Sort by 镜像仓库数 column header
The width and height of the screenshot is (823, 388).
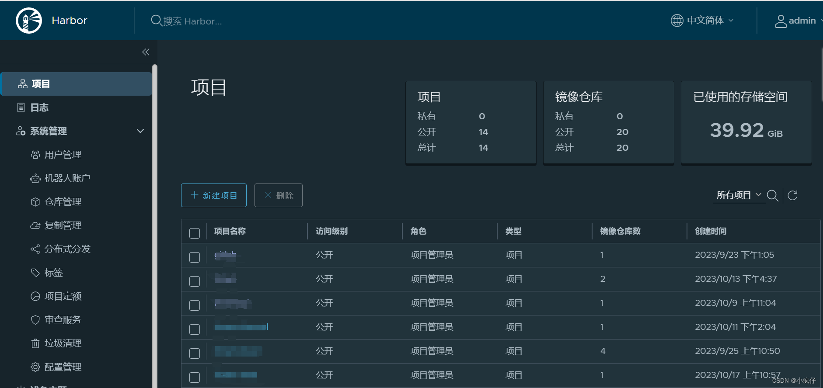click(620, 231)
